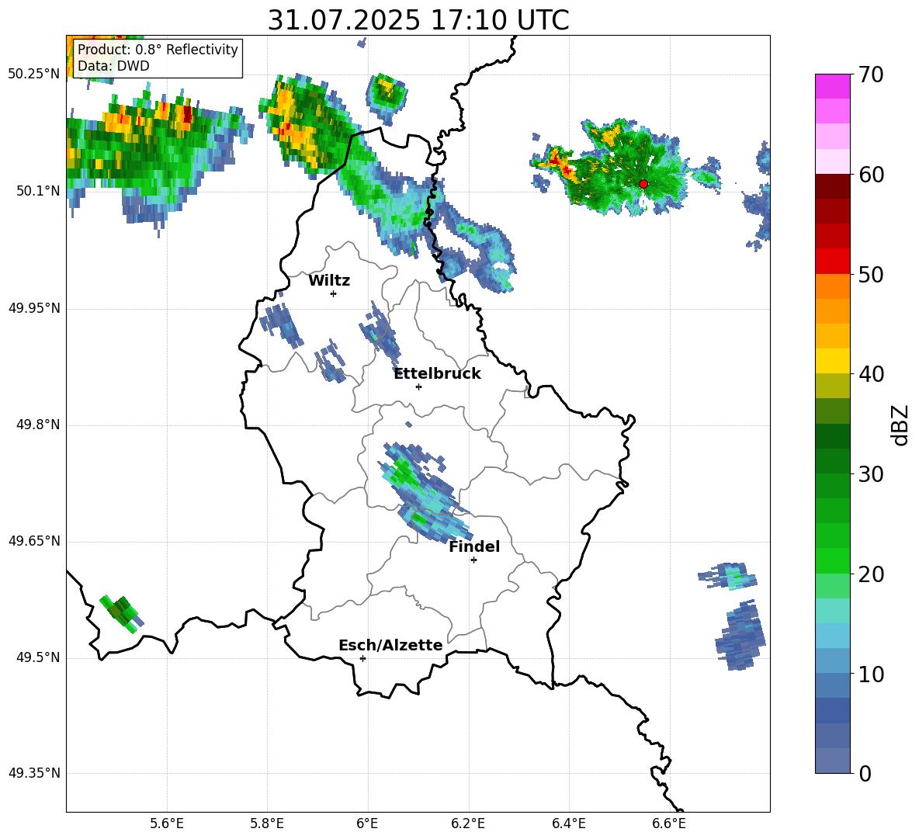The height and width of the screenshot is (839, 919).
Task: Click the cross marker below Ettelbruck
Action: (x=418, y=387)
